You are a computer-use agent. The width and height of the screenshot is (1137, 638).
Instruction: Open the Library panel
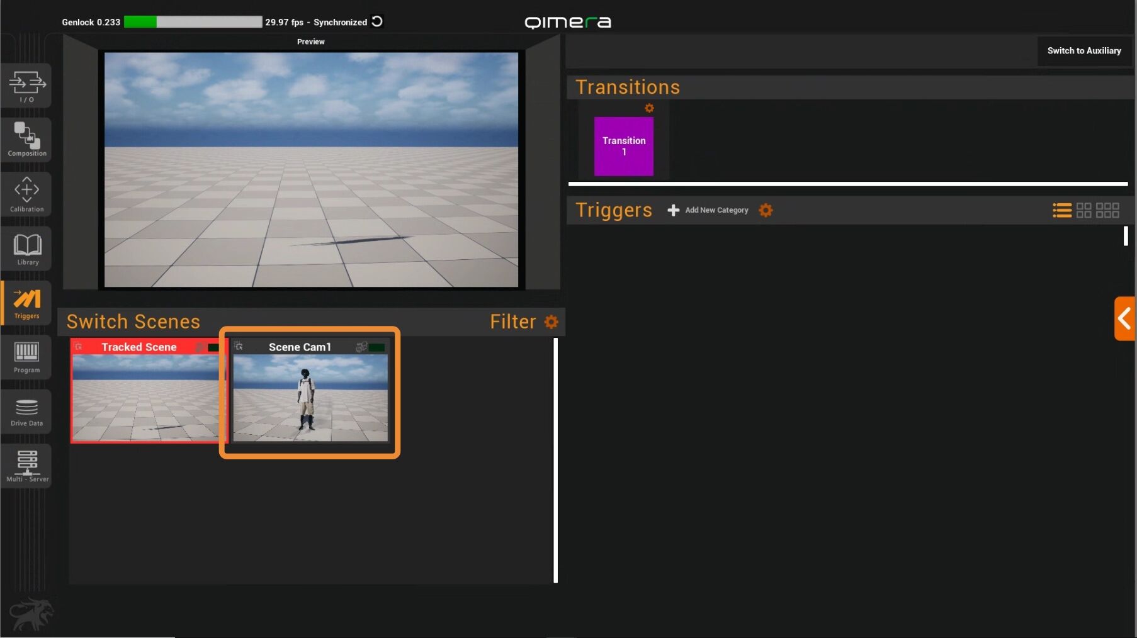click(26, 249)
